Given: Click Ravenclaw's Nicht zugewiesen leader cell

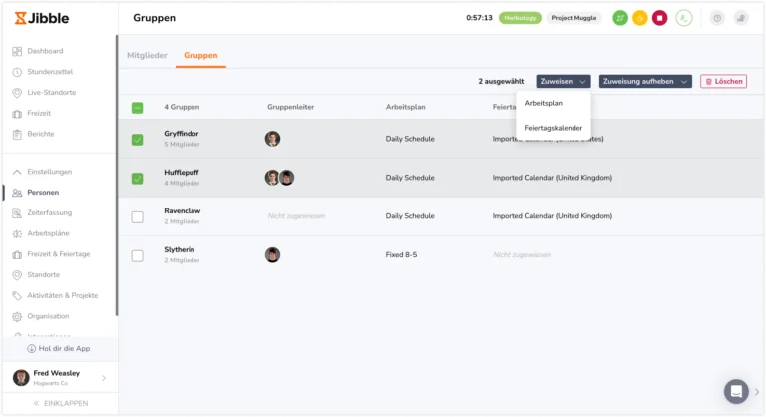Looking at the screenshot, I should (296, 216).
